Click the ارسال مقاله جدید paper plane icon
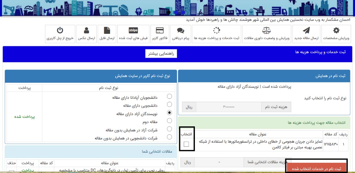355x173 pixels. tap(306, 31)
